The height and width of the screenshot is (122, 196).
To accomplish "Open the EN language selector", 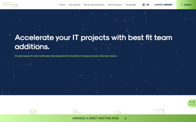I will tap(148, 5).
